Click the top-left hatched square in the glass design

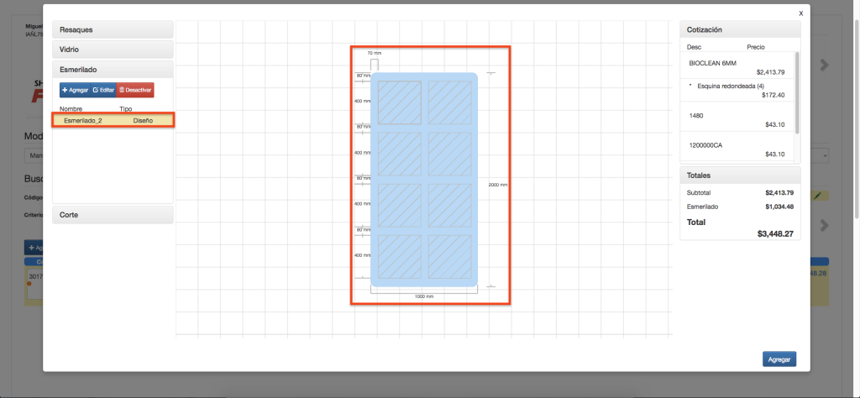coord(400,102)
